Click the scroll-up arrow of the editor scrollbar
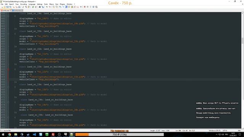The height and width of the screenshot is (137, 244). coord(242,13)
